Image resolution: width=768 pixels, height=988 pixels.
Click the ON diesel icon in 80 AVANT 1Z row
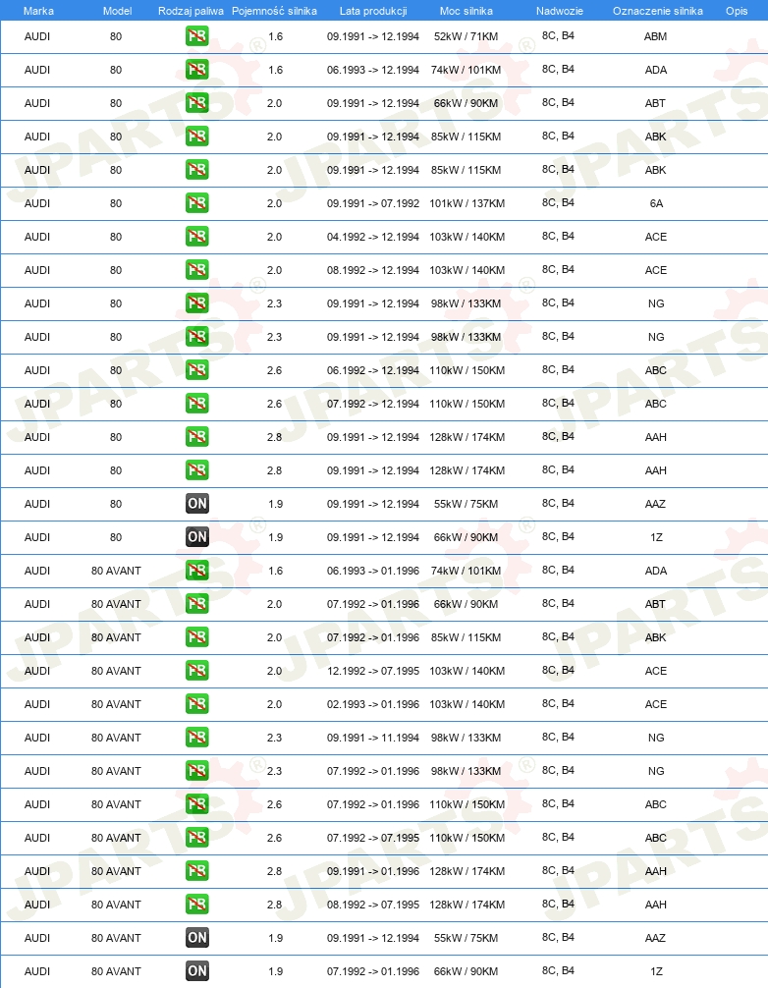pyautogui.click(x=197, y=971)
